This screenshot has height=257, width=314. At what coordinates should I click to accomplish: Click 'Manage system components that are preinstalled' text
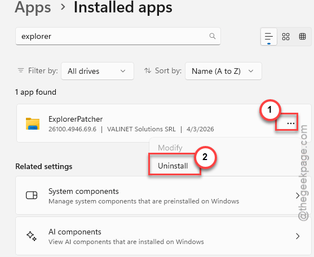[x=144, y=201]
